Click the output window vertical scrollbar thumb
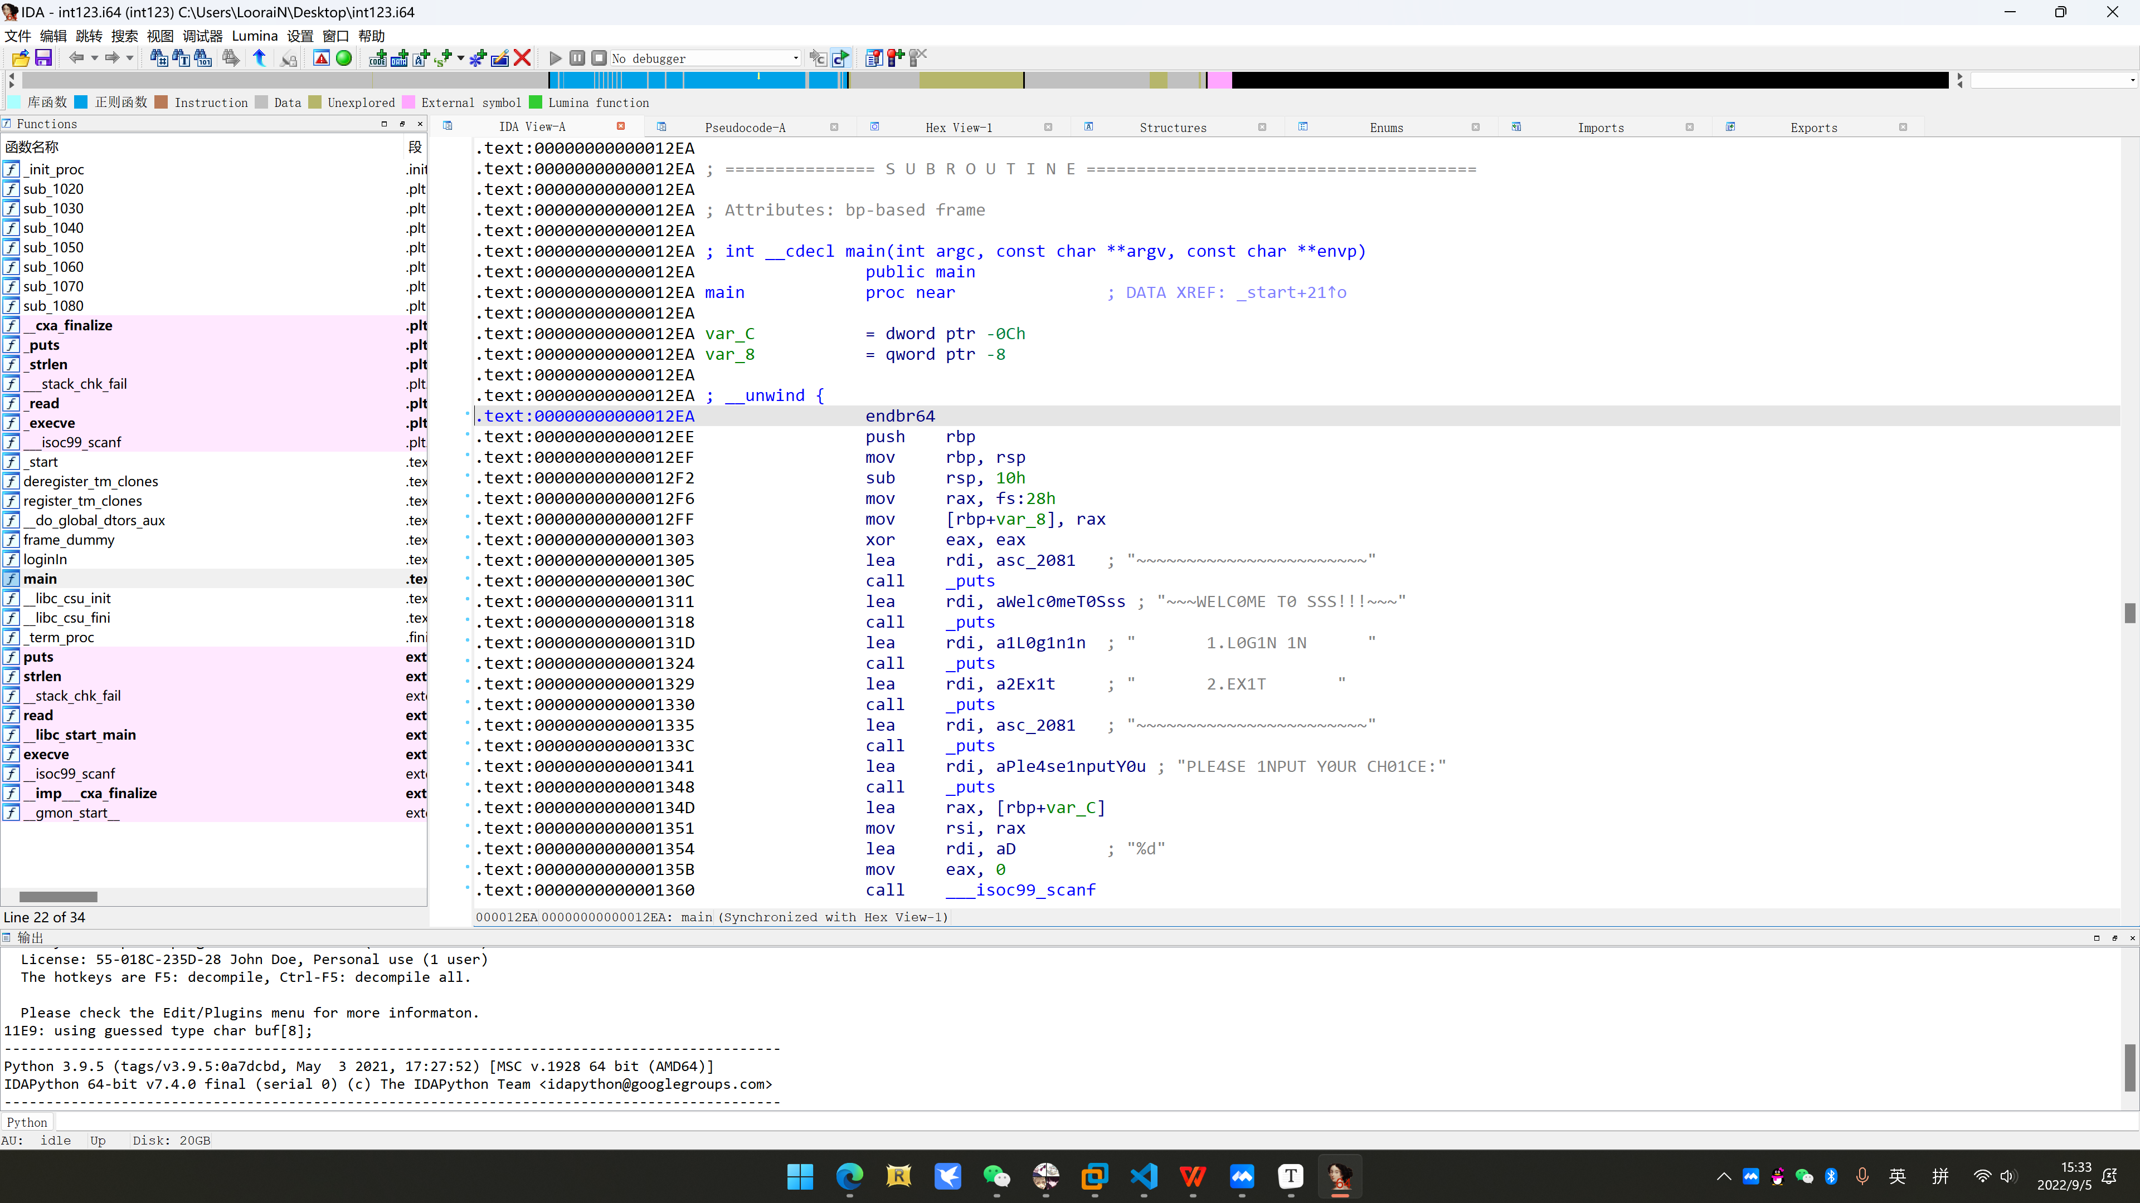 pyautogui.click(x=2130, y=1068)
